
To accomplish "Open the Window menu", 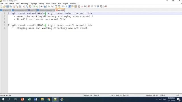I will pyautogui.click(x=73, y=4).
